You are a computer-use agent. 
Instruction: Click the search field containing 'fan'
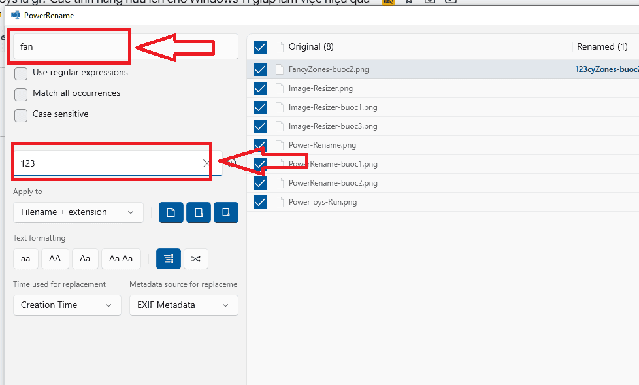pyautogui.click(x=125, y=46)
